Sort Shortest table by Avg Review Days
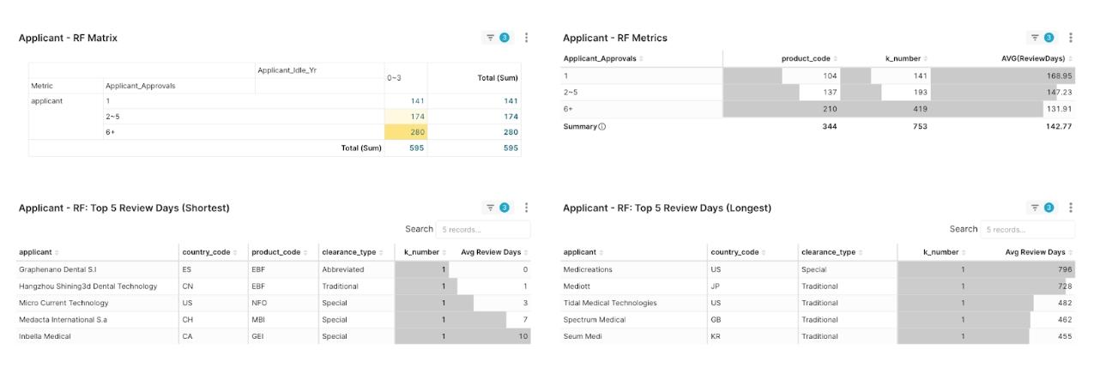 [x=491, y=252]
